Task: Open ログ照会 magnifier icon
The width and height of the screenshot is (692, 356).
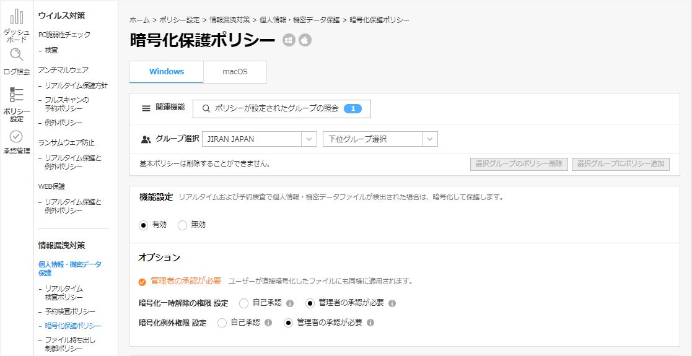Action: tap(17, 54)
